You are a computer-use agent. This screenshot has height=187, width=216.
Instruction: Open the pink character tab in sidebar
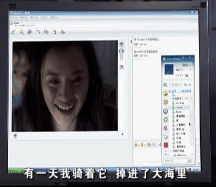166,128
